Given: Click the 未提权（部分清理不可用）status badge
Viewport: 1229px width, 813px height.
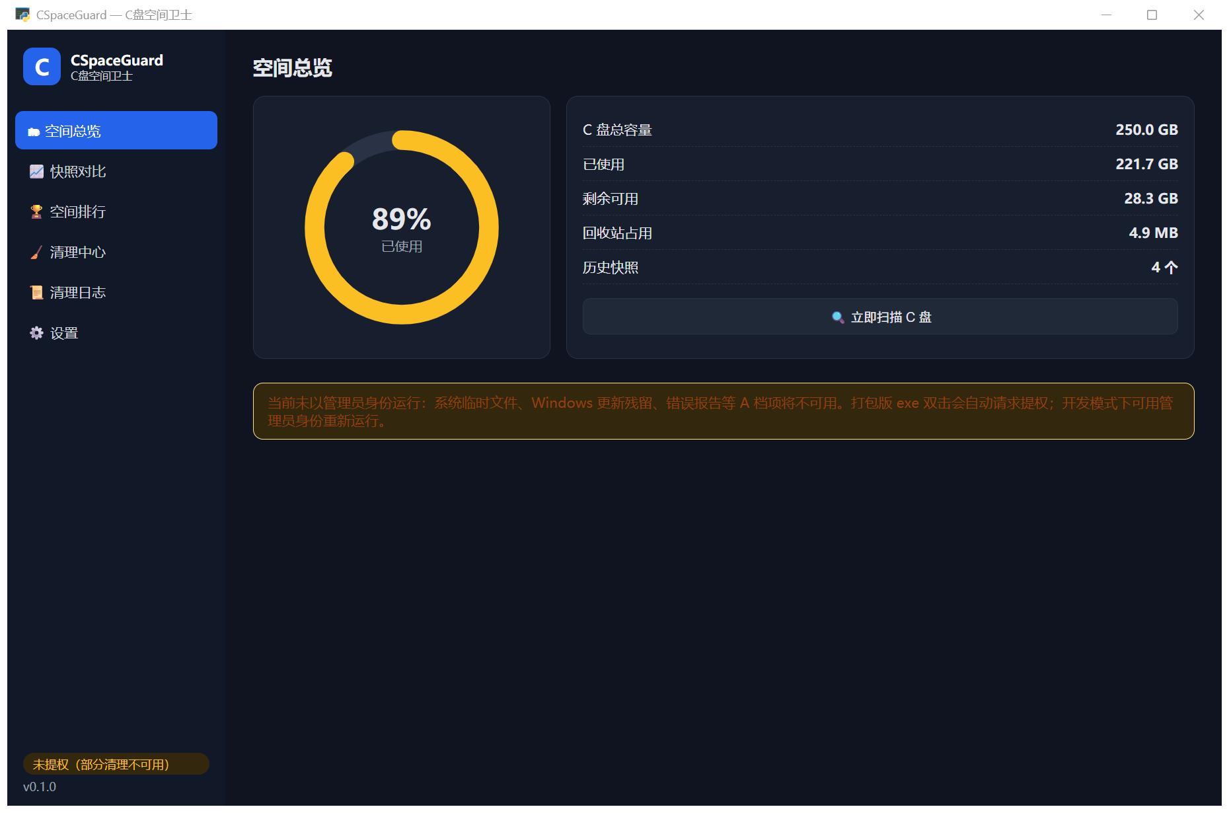Looking at the screenshot, I should pyautogui.click(x=116, y=764).
